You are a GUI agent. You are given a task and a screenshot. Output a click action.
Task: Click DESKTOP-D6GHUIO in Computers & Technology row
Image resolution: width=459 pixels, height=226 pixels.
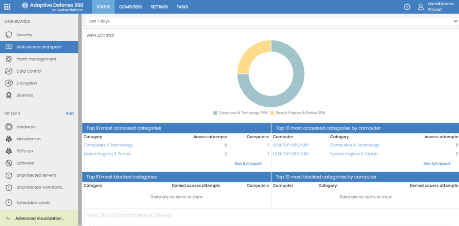click(x=290, y=145)
